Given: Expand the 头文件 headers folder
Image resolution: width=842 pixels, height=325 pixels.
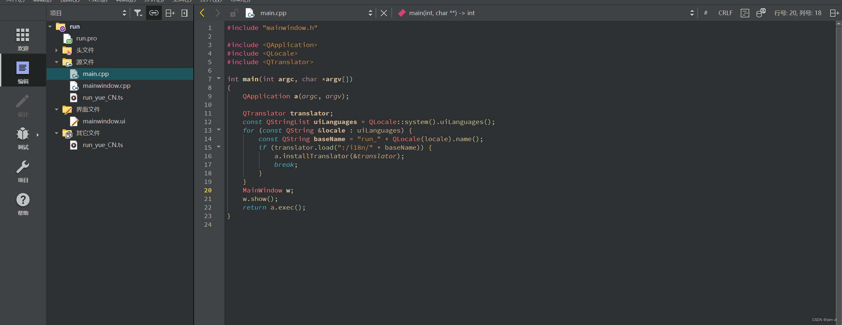Looking at the screenshot, I should pos(57,50).
